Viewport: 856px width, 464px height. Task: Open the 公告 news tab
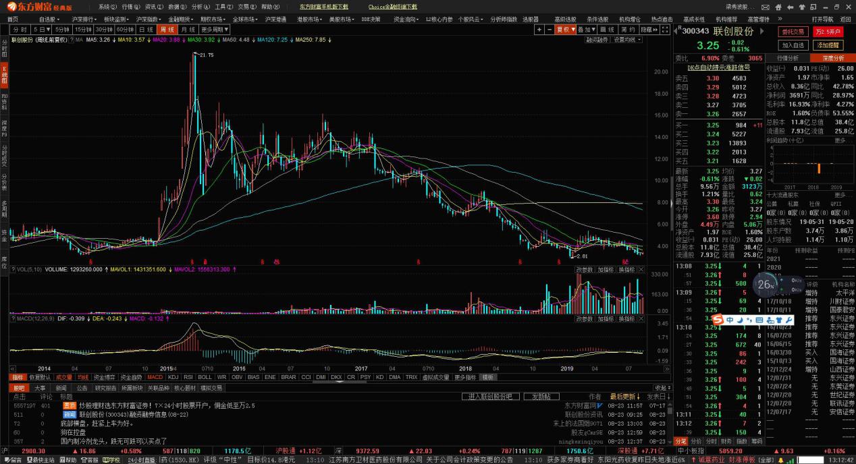click(82, 388)
